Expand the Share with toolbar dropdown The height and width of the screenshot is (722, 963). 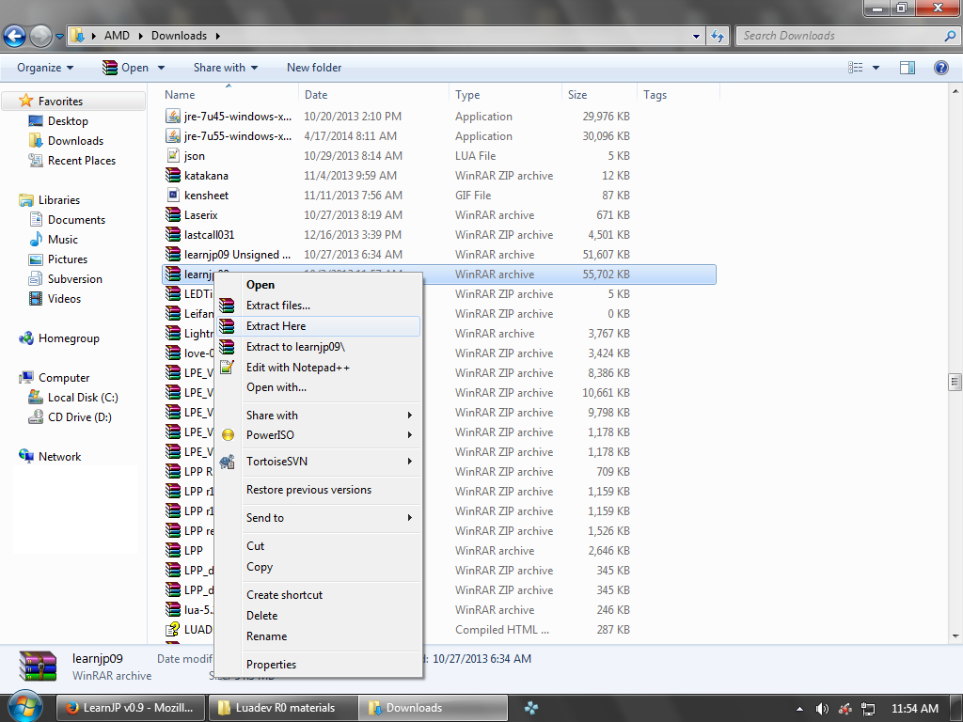[226, 68]
